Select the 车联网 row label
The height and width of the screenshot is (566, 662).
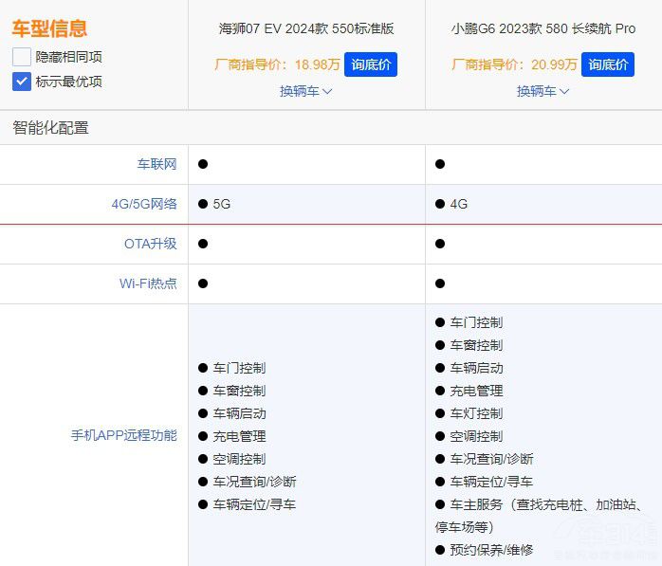[156, 164]
